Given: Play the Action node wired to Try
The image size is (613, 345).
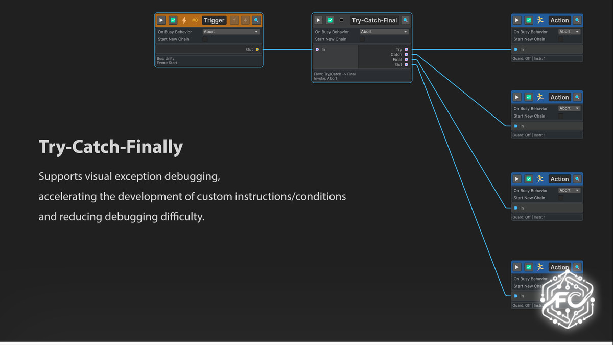Looking at the screenshot, I should coord(517,20).
